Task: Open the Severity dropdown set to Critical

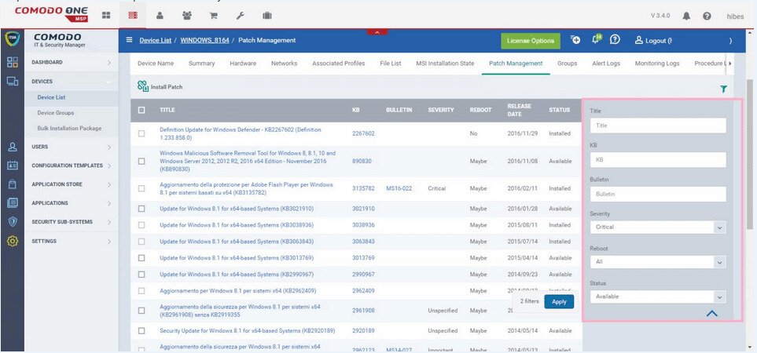Action: (657, 227)
